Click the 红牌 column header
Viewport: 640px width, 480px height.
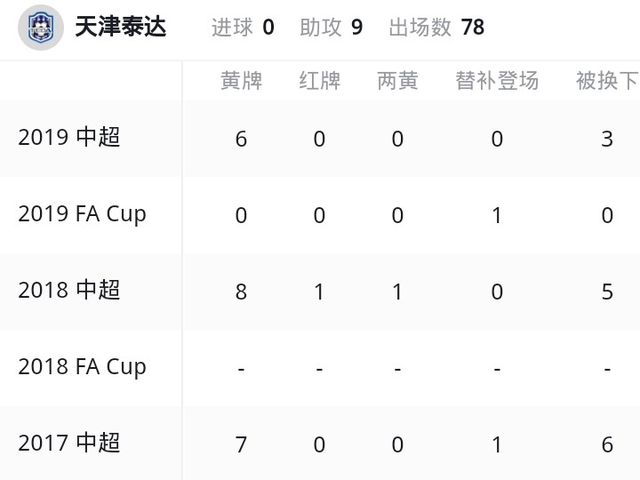[x=320, y=81]
